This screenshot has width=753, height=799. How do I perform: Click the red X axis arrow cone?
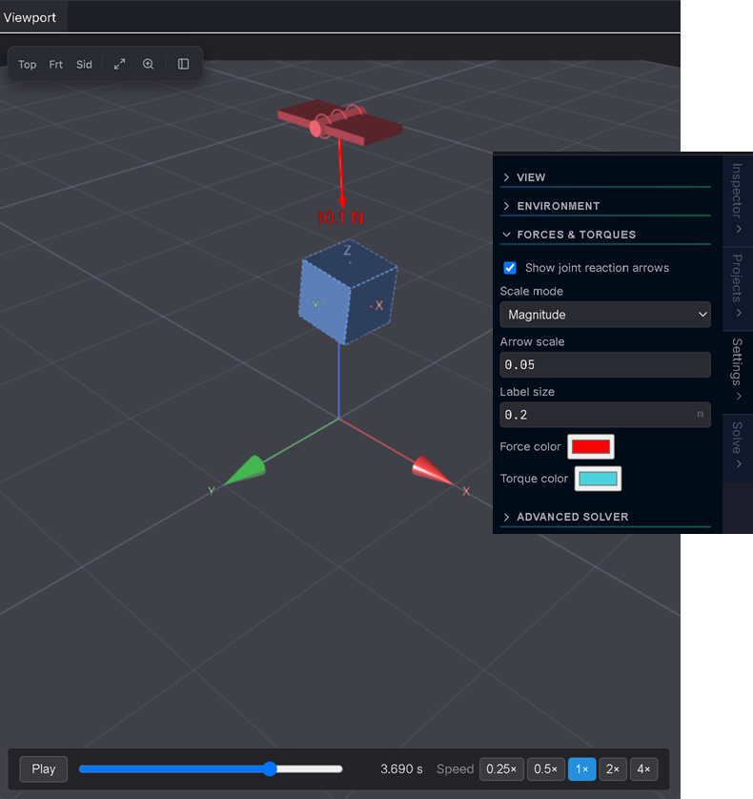point(431,470)
